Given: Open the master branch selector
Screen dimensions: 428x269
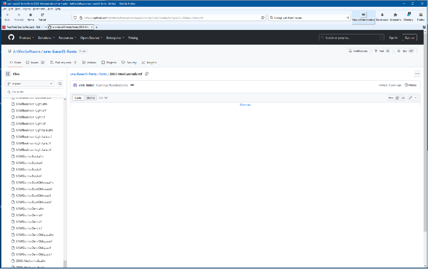Looking at the screenshot, I should tap(30, 84).
